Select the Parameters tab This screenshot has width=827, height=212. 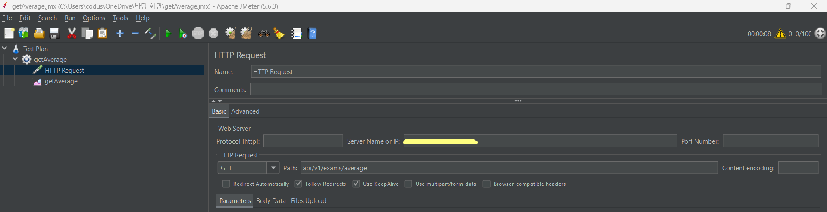[235, 201]
